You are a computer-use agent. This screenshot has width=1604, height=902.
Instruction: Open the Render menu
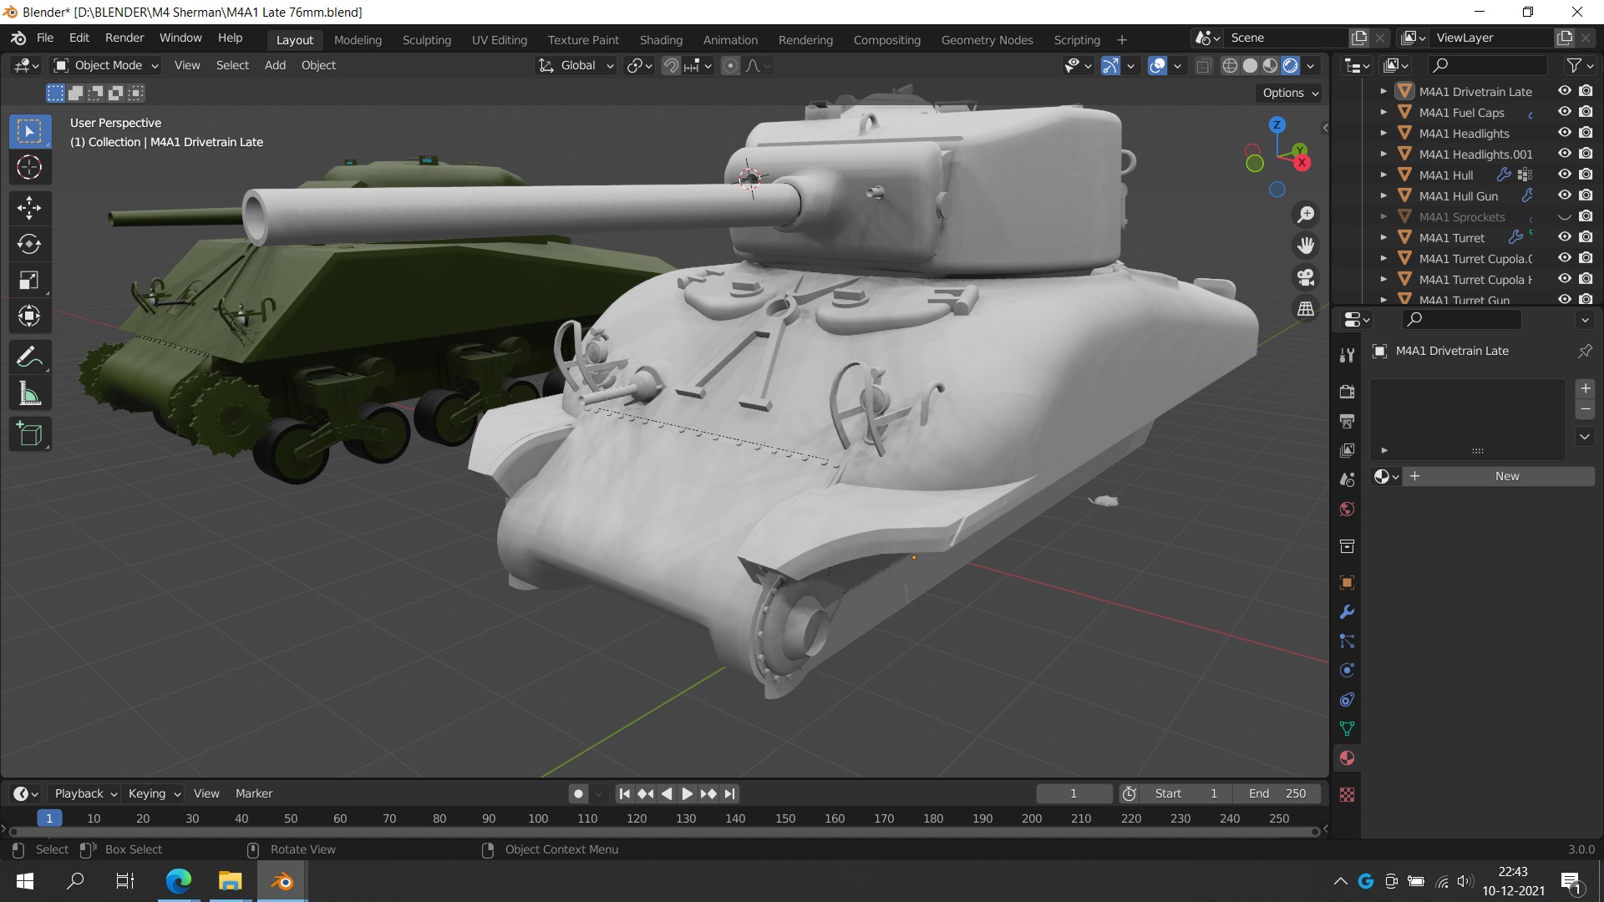coord(124,38)
